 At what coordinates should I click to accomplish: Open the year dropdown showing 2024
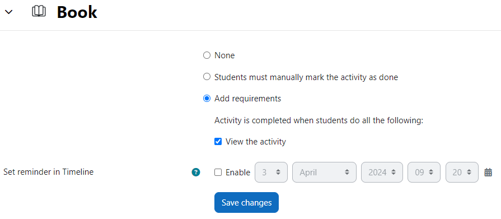tap(382, 173)
